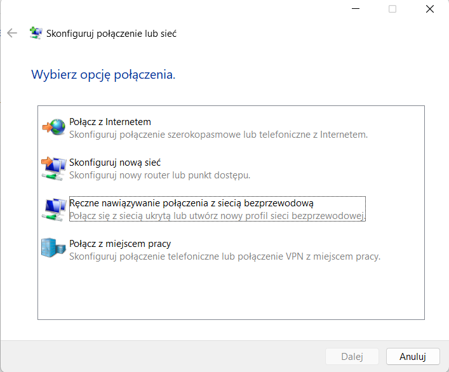
Task: Click the globe icon for Połącz z Internetem
Action: coord(53,127)
